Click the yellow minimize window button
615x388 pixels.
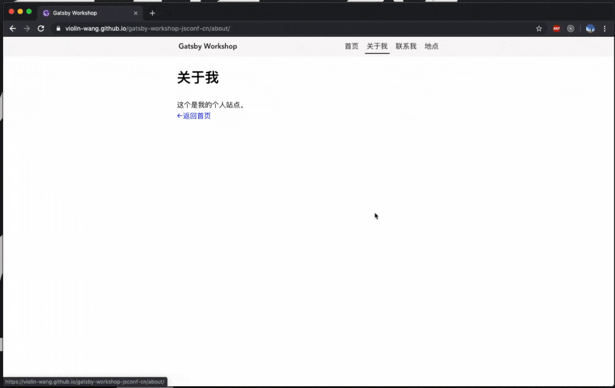click(x=20, y=12)
